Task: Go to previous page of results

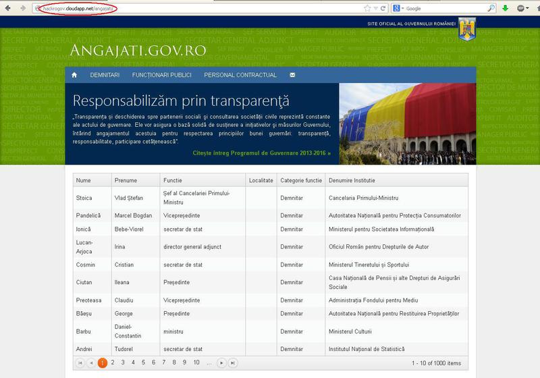Action: 91,363
